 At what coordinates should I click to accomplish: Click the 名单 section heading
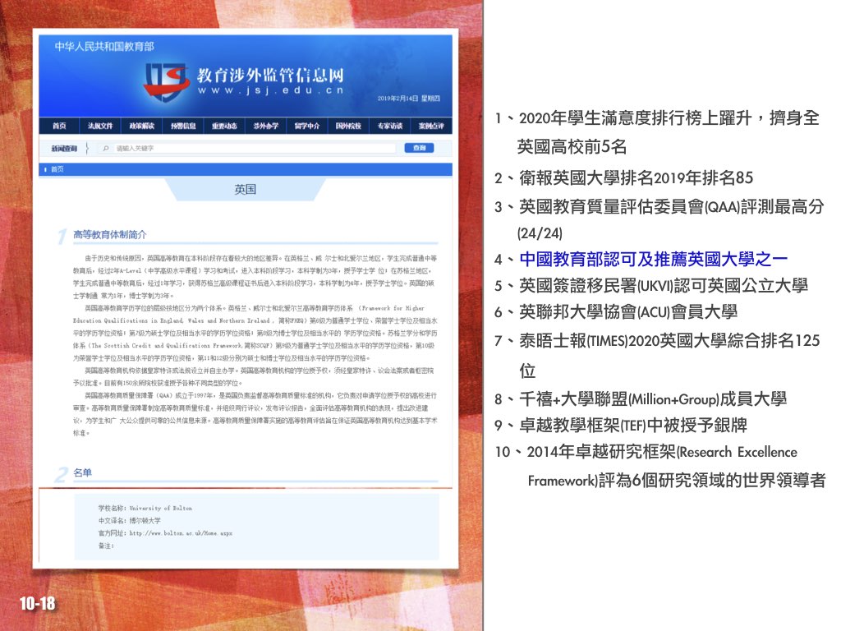click(x=82, y=472)
